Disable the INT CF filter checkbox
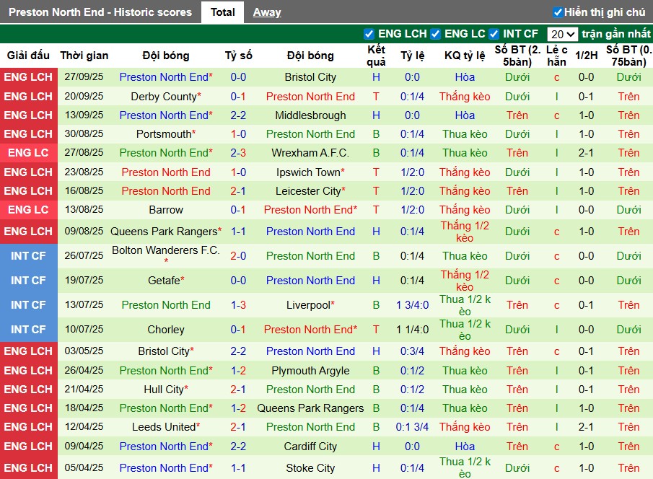 point(494,34)
